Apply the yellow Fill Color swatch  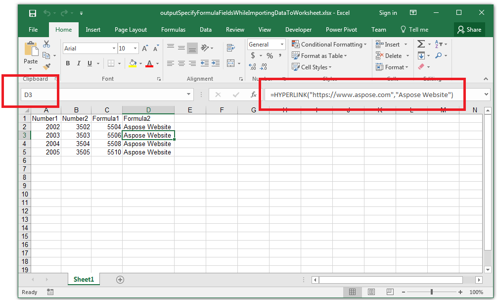(x=132, y=63)
